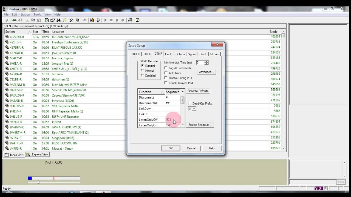
Task: Click the hand transmit icon
Action: pos(85,20)
